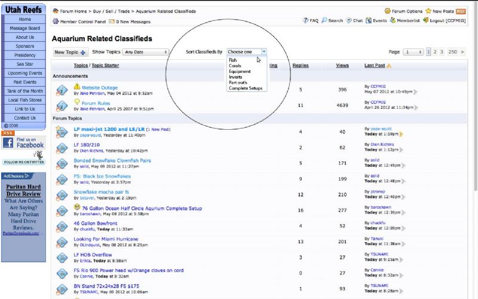Viewport: 478px width, 299px height.
Task: Open the Show Topics 'Any Date' dropdown
Action: click(x=146, y=53)
